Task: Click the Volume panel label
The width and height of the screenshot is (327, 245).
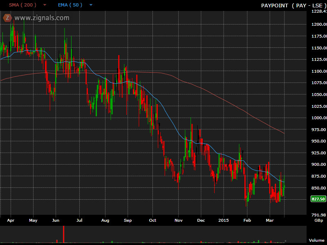Action: pyautogui.click(x=316, y=241)
